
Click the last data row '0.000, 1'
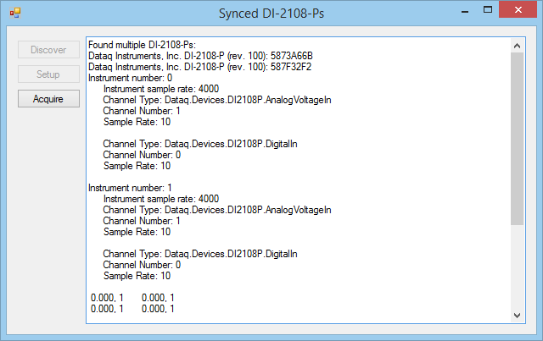click(132, 309)
